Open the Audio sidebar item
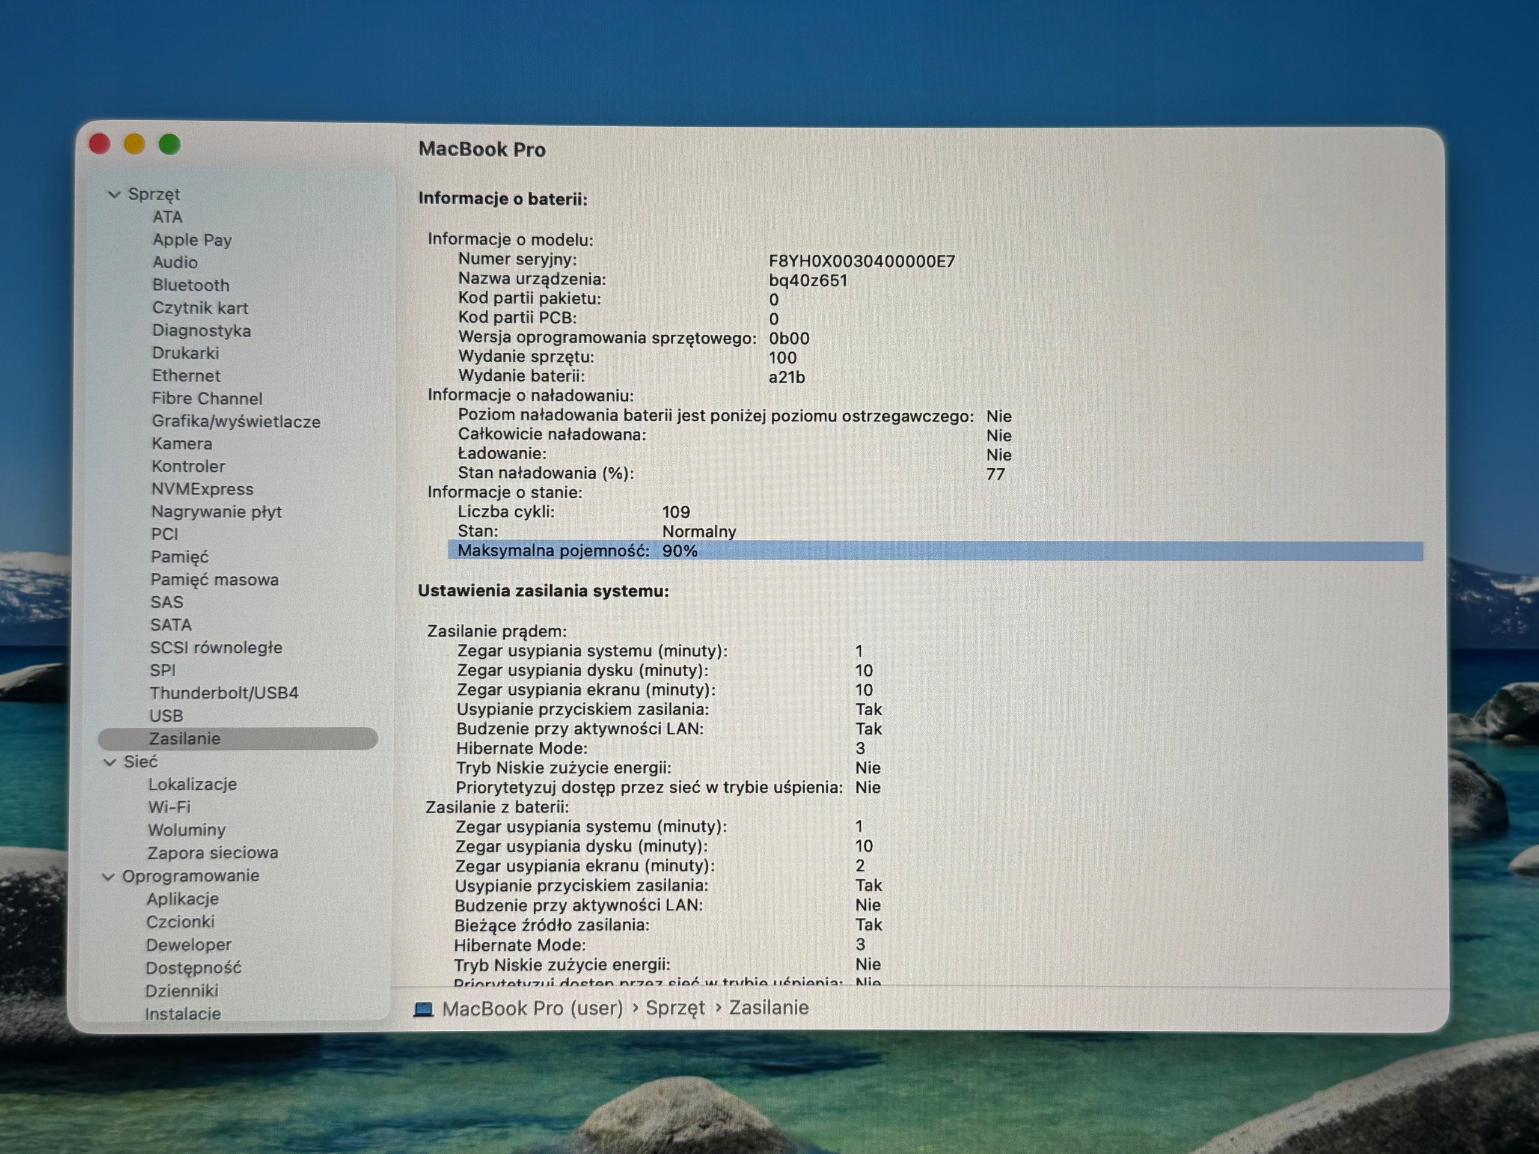 coord(174,262)
